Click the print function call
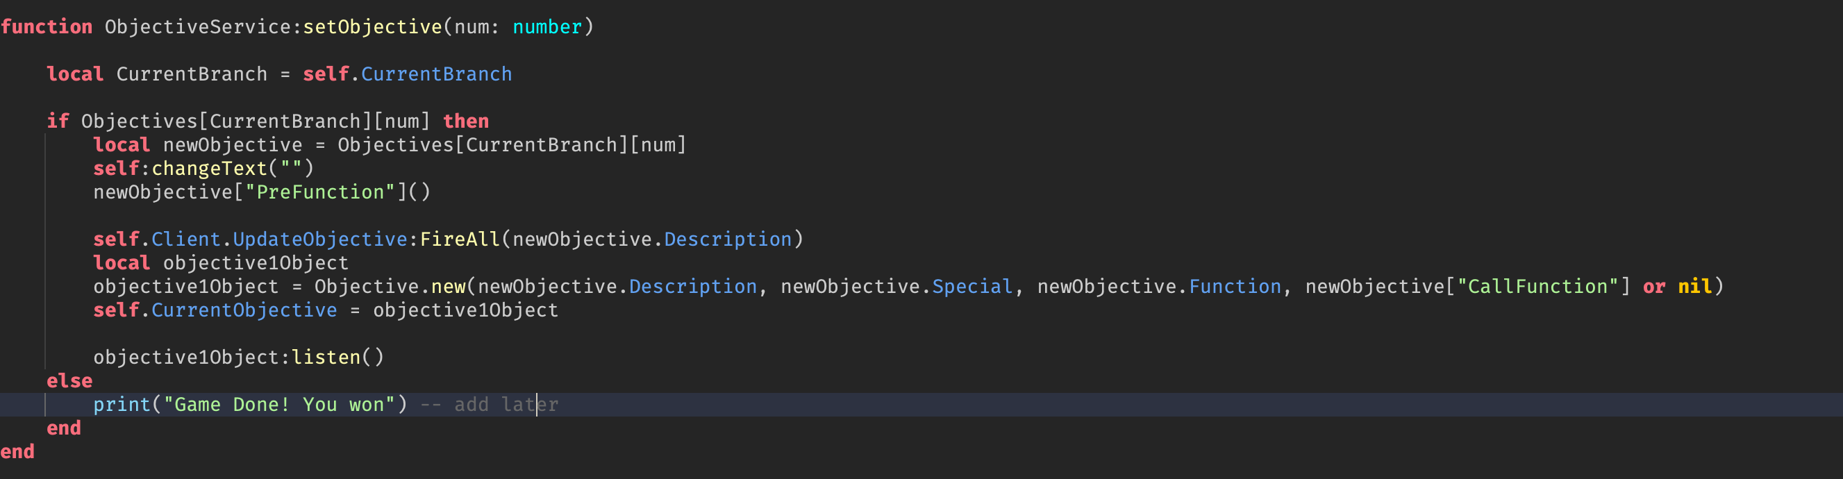The height and width of the screenshot is (479, 1843). click(x=122, y=405)
